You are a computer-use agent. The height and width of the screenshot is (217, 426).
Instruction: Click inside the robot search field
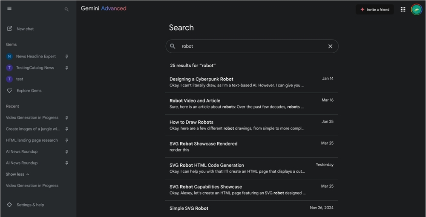(251, 46)
